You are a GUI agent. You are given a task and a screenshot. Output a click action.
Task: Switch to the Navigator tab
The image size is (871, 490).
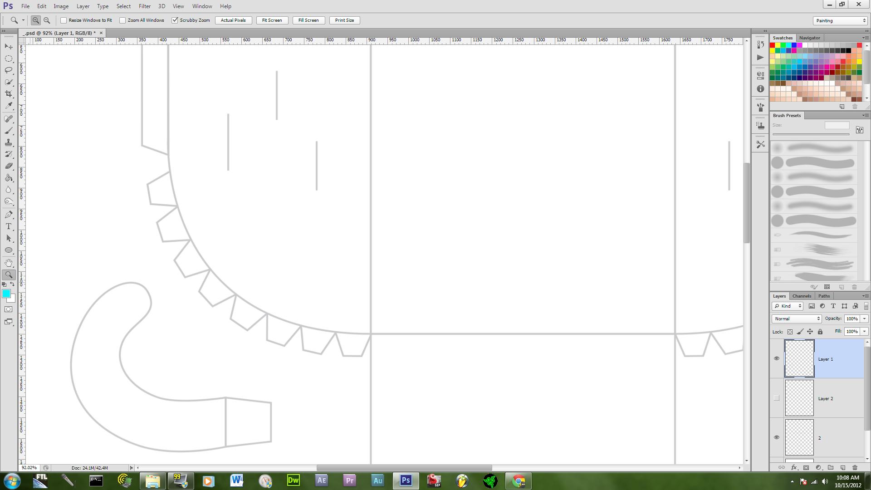click(x=809, y=38)
